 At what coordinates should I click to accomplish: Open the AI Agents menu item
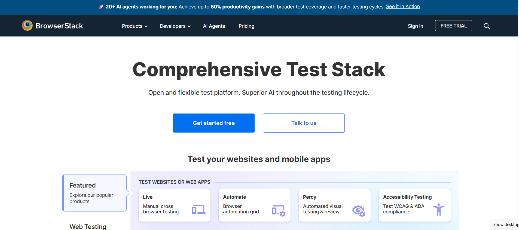click(x=214, y=26)
